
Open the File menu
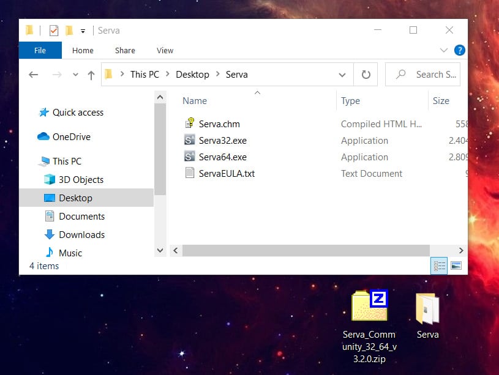click(x=40, y=50)
